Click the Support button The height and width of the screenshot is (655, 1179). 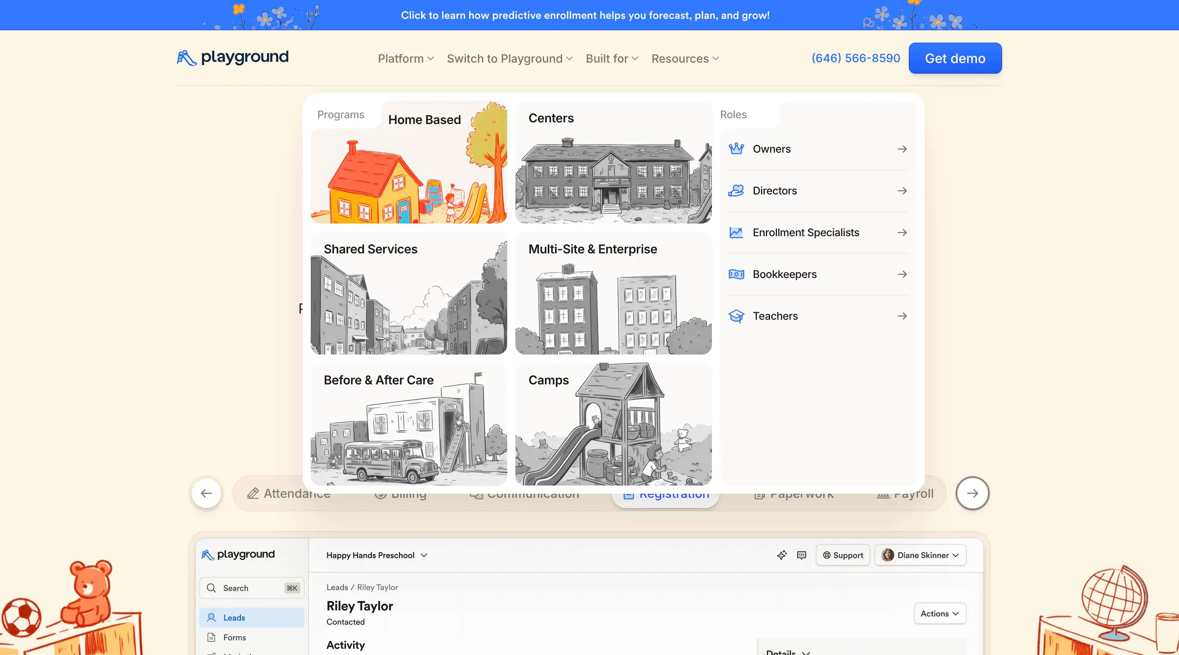click(x=842, y=555)
